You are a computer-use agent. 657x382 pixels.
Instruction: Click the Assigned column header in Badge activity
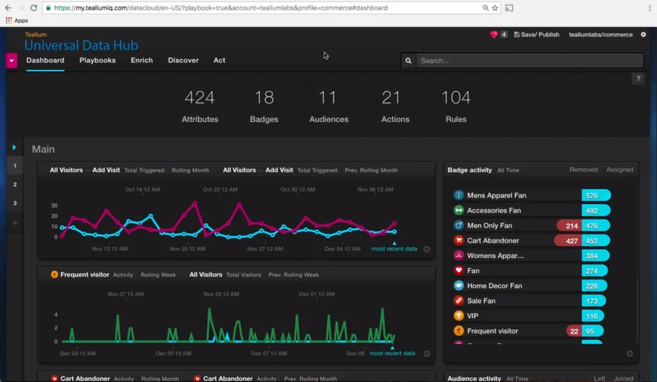click(x=619, y=169)
